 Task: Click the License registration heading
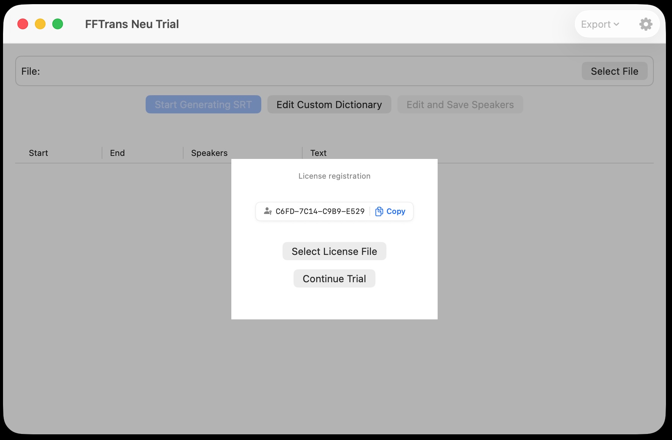pyautogui.click(x=334, y=176)
